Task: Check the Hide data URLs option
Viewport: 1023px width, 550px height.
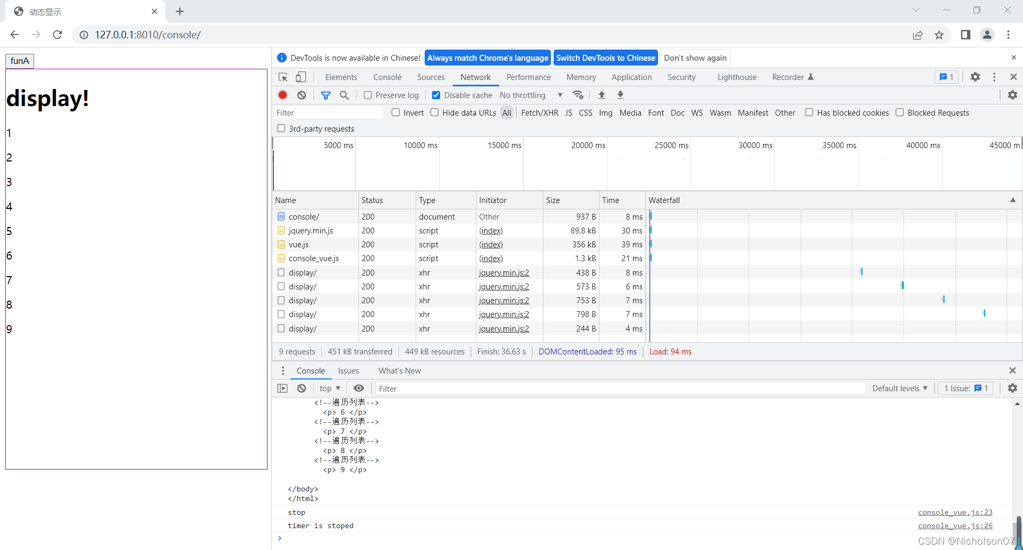Action: tap(435, 112)
